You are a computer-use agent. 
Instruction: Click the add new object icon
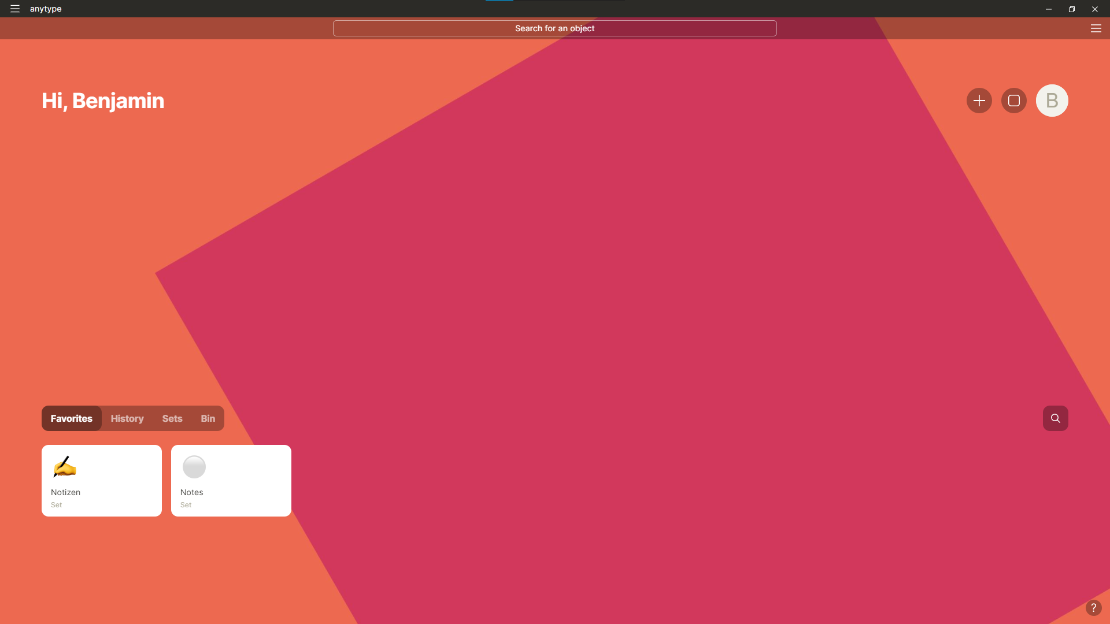click(x=979, y=100)
